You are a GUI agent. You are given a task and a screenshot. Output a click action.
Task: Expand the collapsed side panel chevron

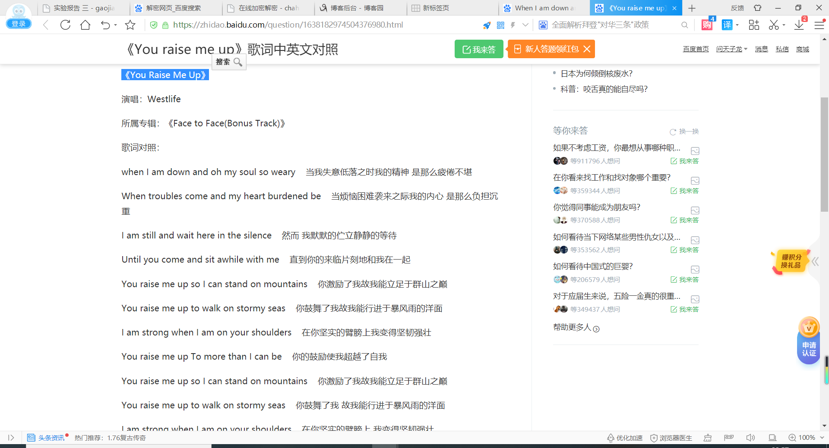pos(815,261)
